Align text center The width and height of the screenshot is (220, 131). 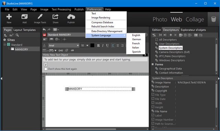tap(118, 45)
